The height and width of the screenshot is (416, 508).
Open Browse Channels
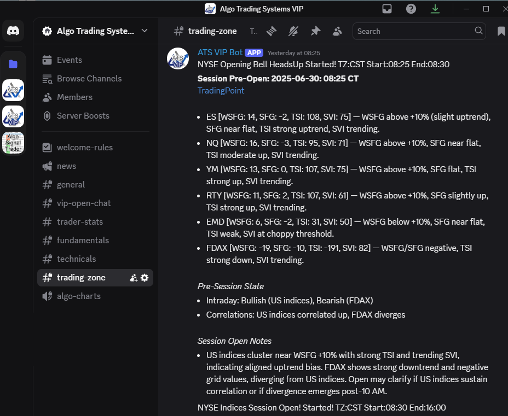tap(89, 79)
